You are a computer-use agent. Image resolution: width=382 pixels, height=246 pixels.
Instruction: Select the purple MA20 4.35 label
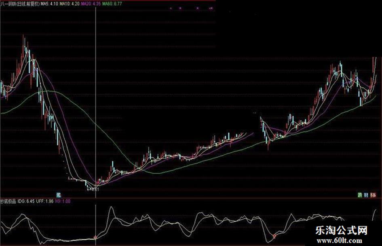91,4
